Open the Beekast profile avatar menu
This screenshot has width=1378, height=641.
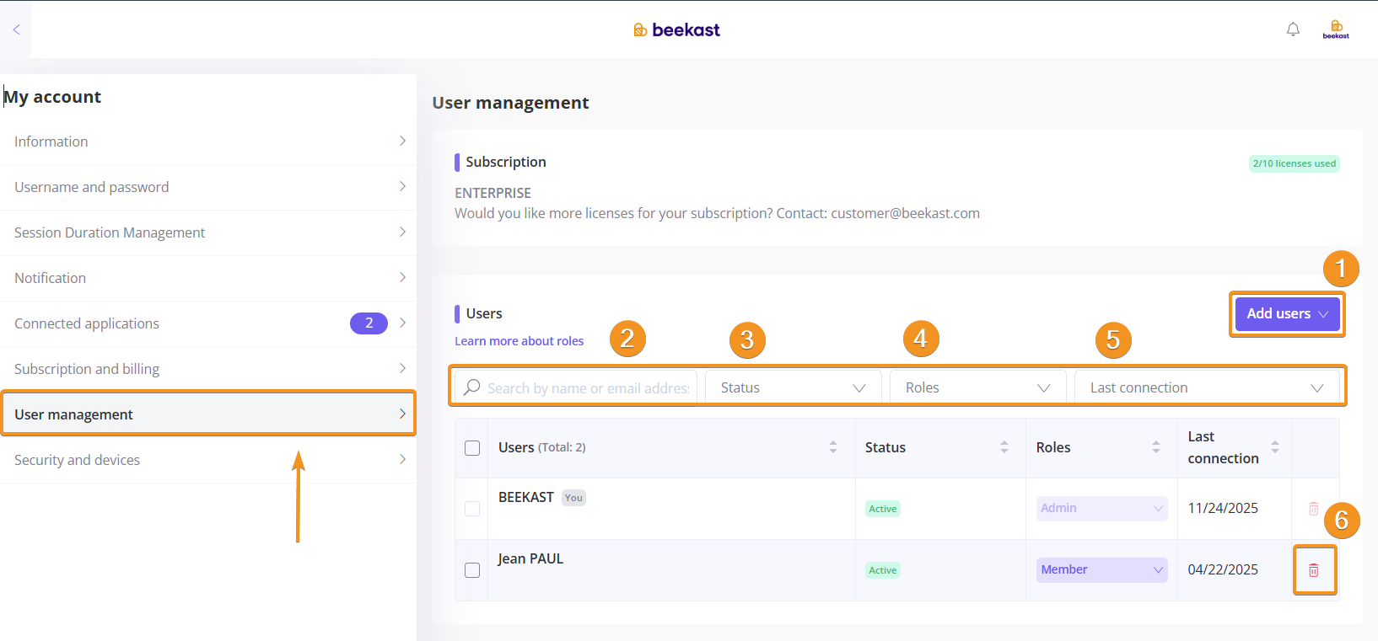pos(1336,29)
